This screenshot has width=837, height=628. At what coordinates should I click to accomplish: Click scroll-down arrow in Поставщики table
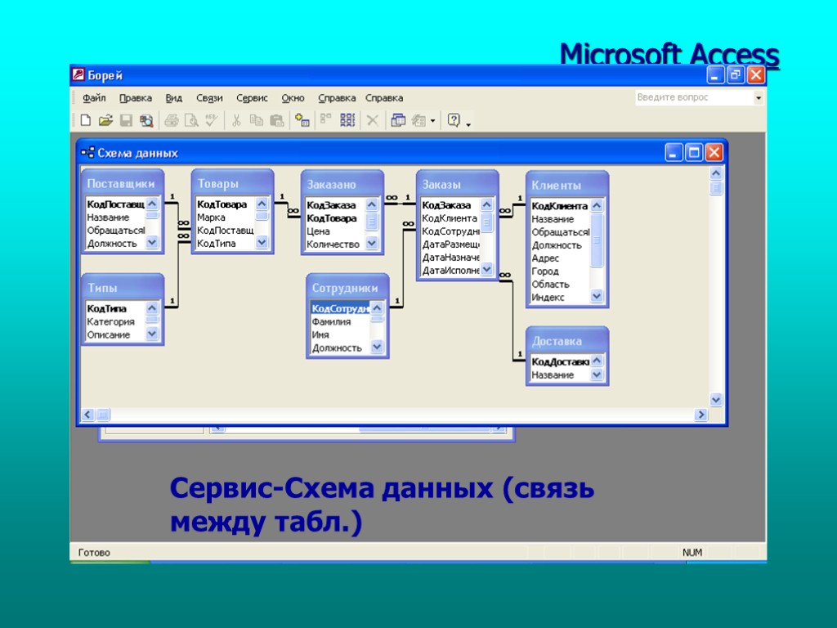pos(152,243)
